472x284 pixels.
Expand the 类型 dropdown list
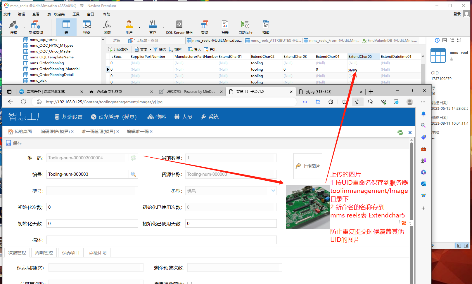click(x=273, y=191)
